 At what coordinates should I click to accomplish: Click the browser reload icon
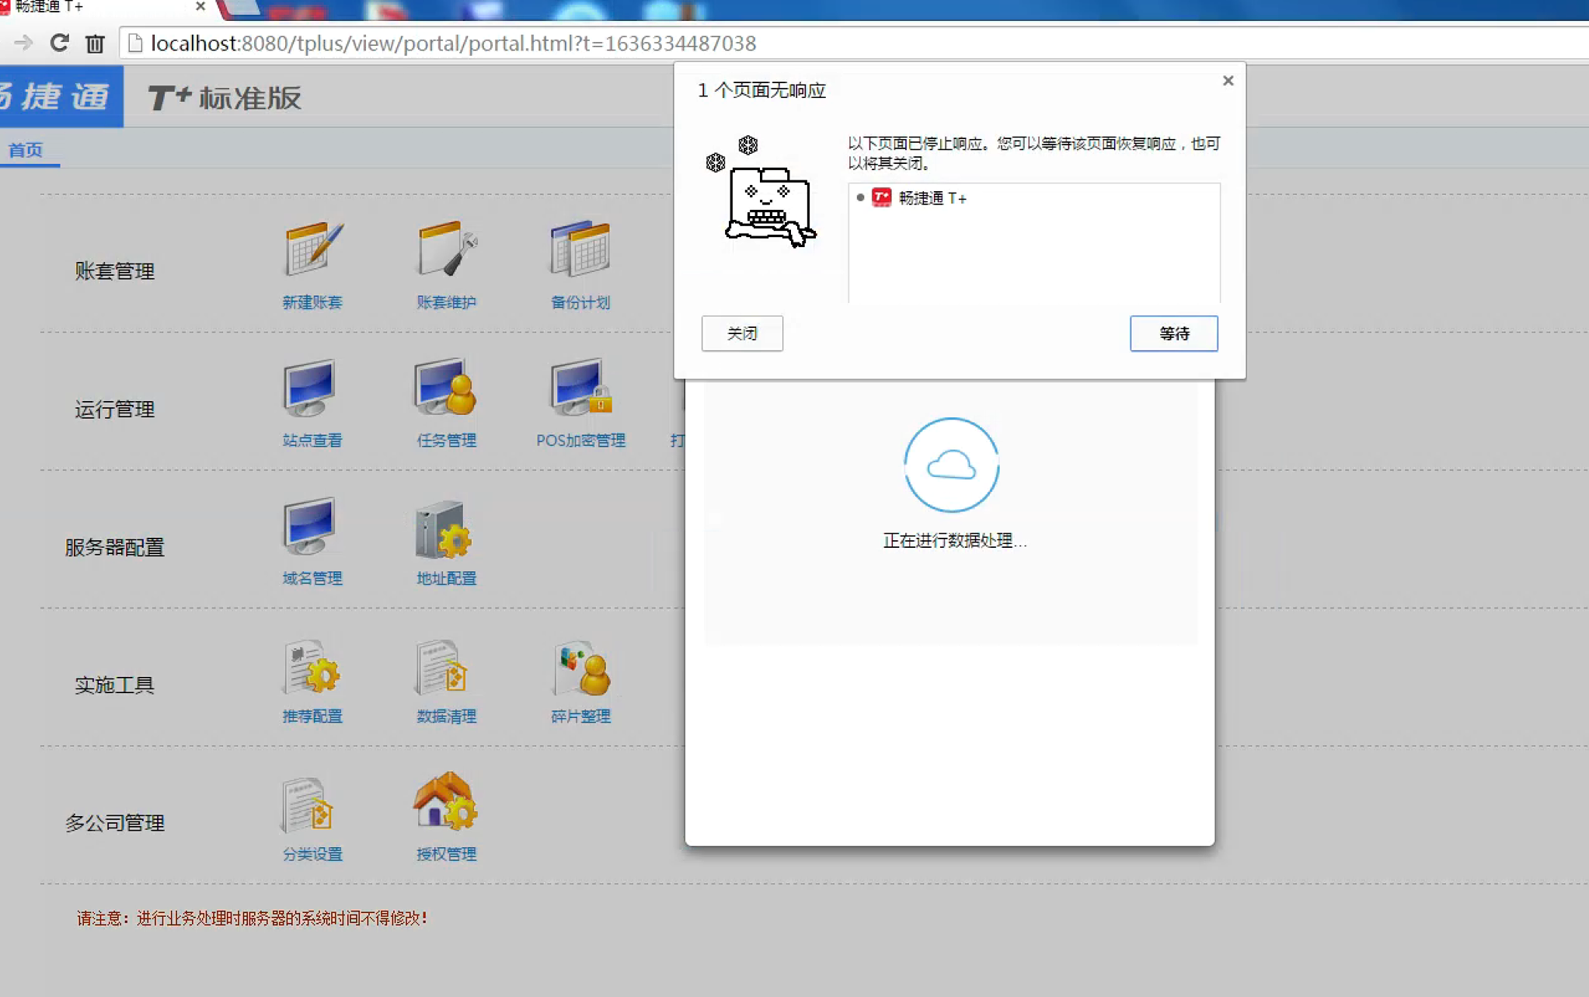[x=59, y=43]
